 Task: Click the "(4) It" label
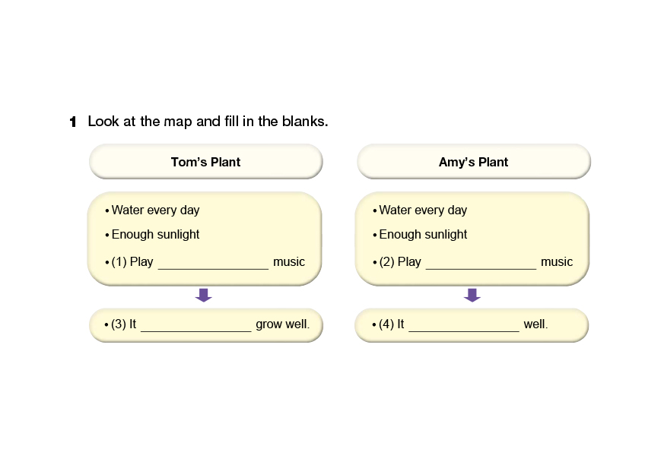(x=391, y=324)
